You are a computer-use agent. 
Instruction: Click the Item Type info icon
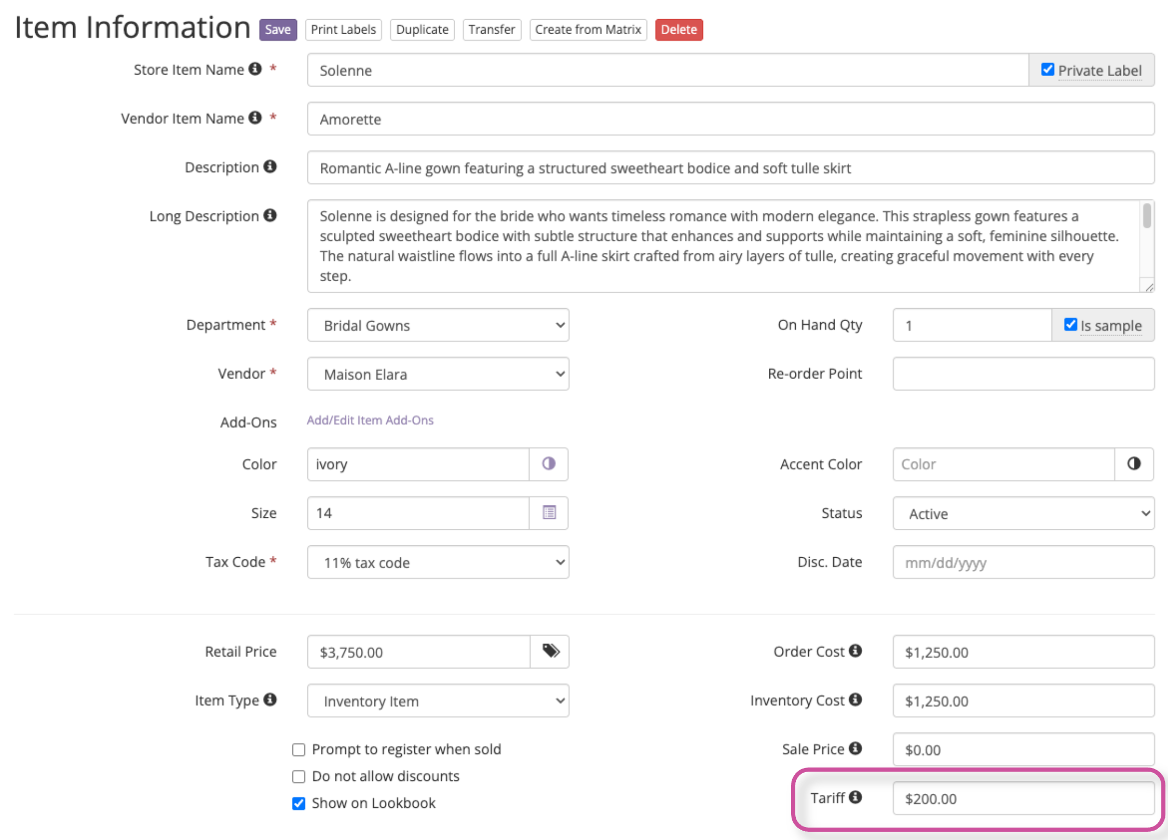(270, 700)
